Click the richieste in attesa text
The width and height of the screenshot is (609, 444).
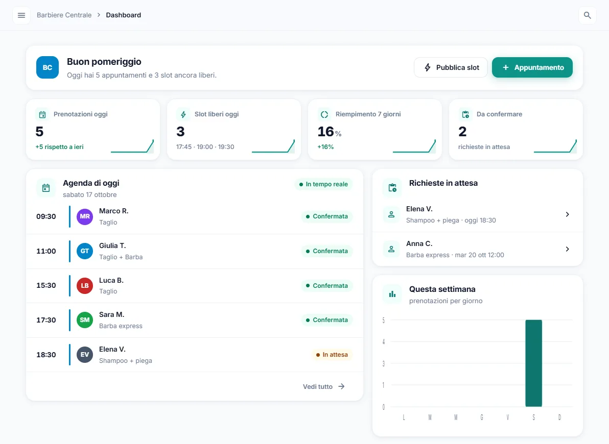[484, 147]
